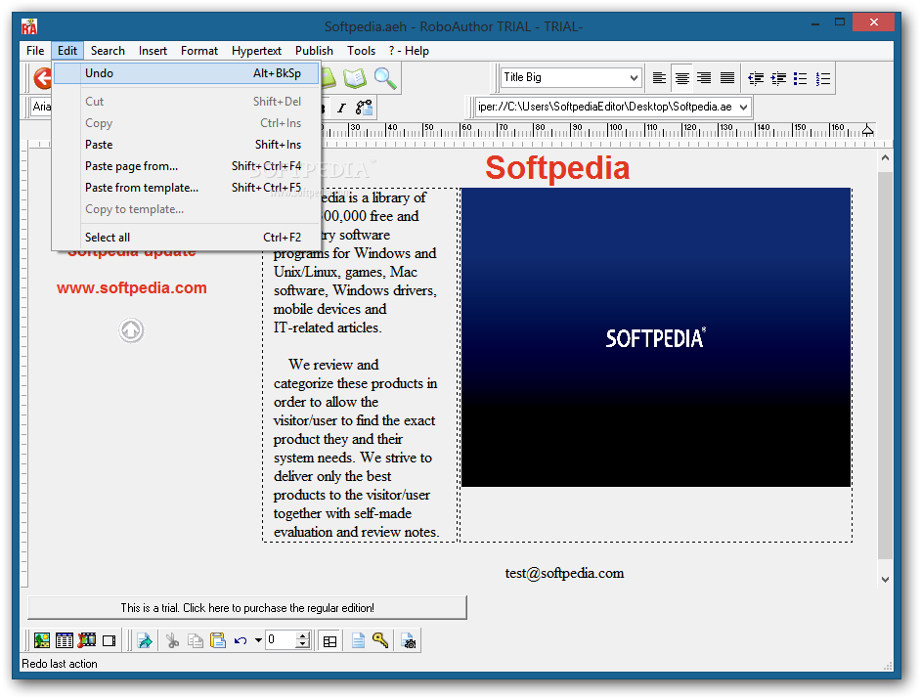This screenshot has height=699, width=921.
Task: Insert multimedia with the film icon
Action: click(x=87, y=641)
